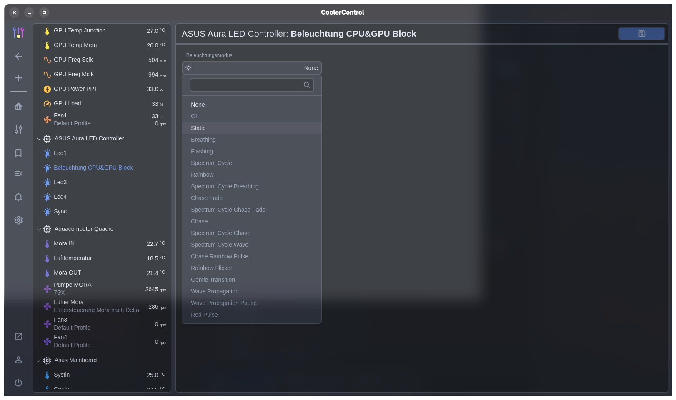Click the CoolerControl logo icon in sidebar
The width and height of the screenshot is (676, 400).
pyautogui.click(x=18, y=32)
